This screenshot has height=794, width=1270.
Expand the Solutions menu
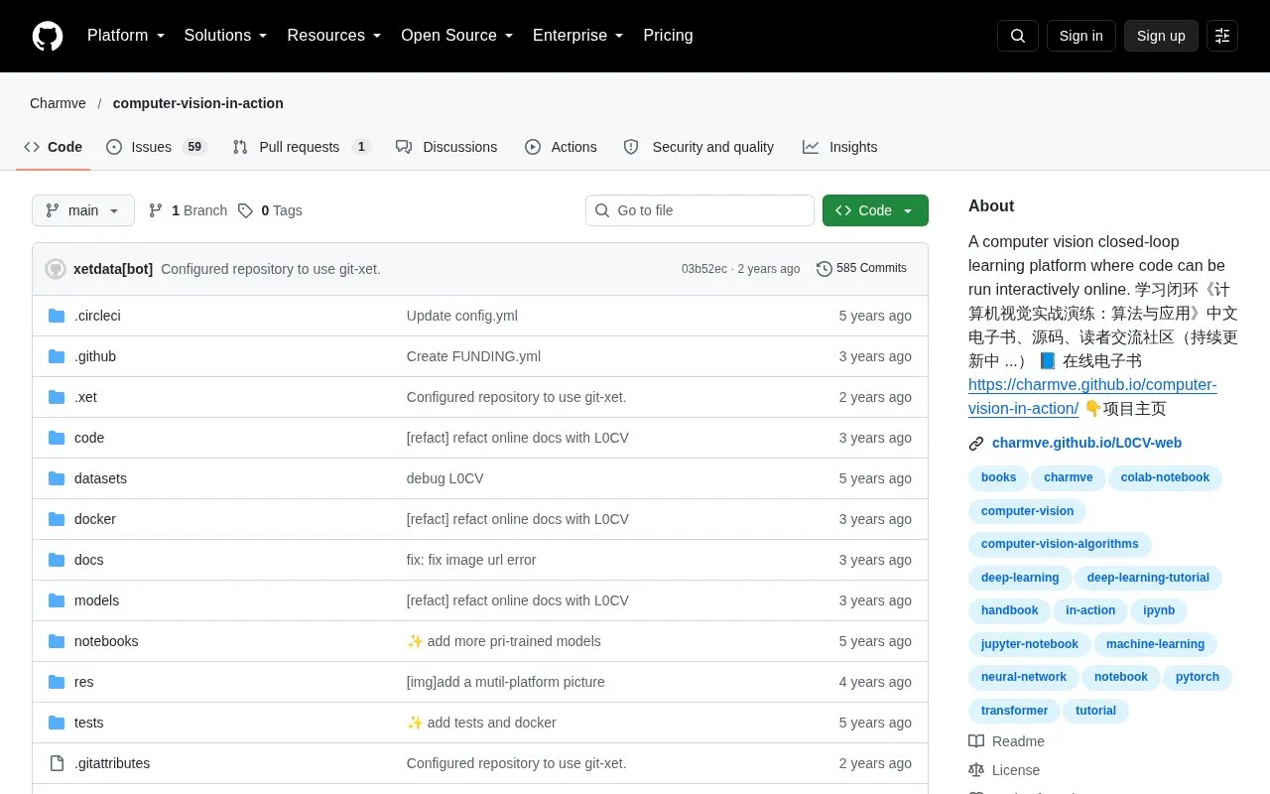pyautogui.click(x=226, y=36)
